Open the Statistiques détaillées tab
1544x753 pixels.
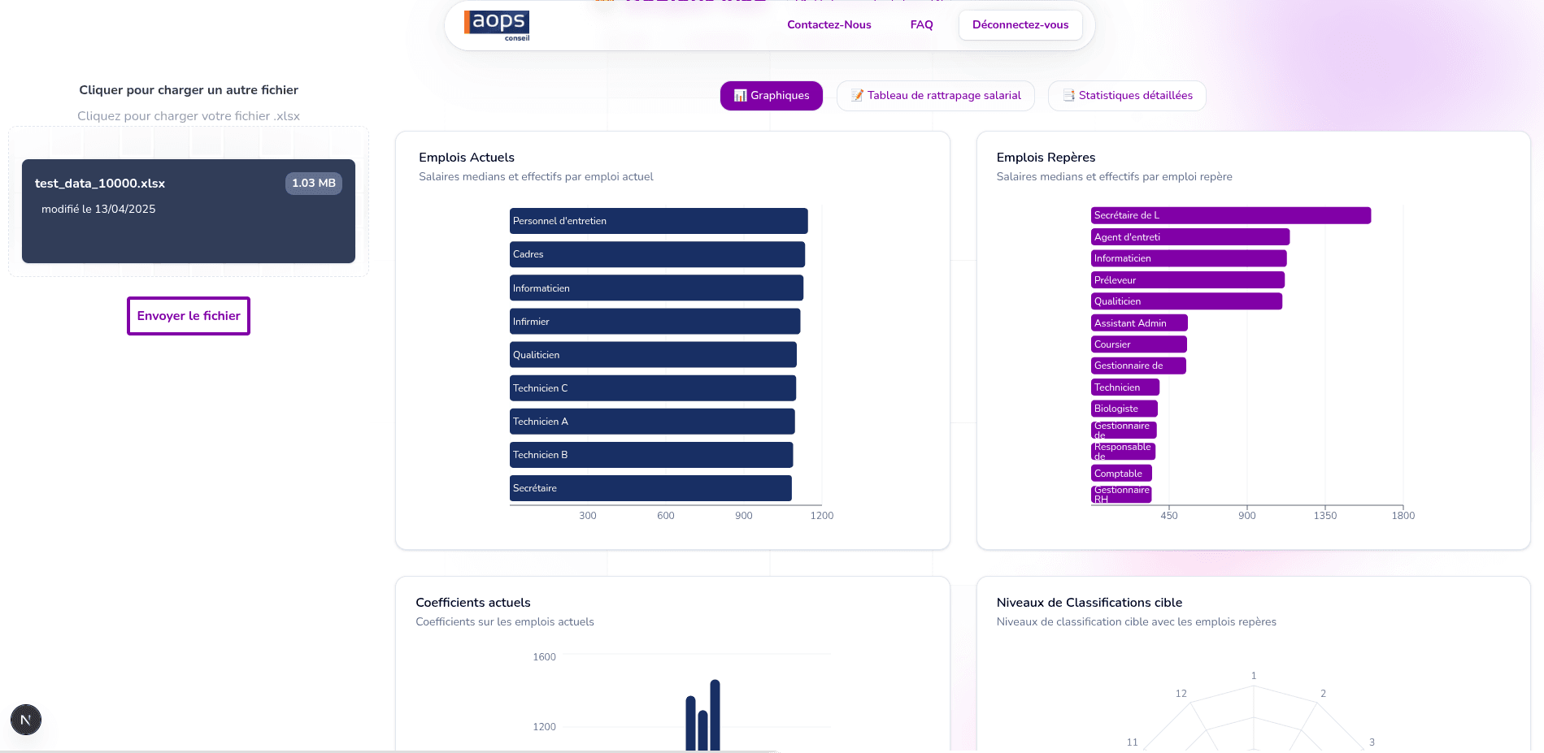pos(1127,95)
